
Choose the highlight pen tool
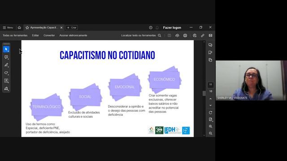(6, 65)
